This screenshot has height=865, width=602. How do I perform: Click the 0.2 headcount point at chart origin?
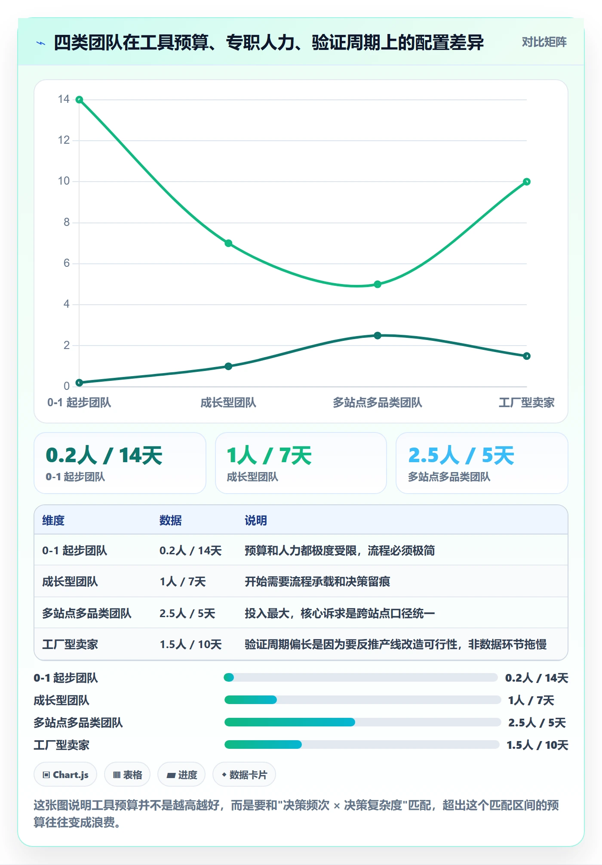coord(79,383)
